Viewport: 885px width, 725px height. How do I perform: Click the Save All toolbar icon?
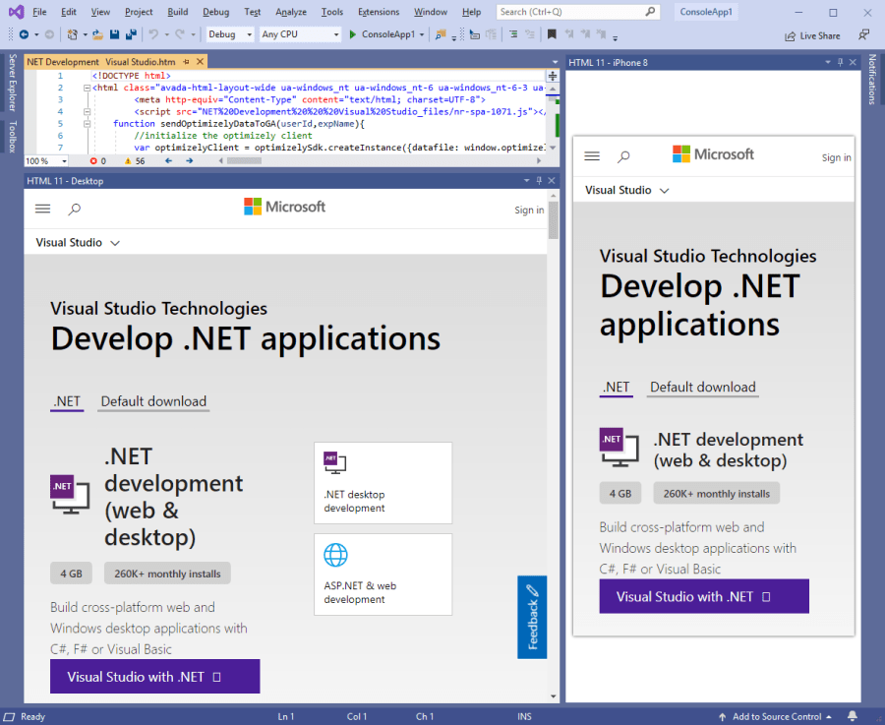pyautogui.click(x=129, y=34)
